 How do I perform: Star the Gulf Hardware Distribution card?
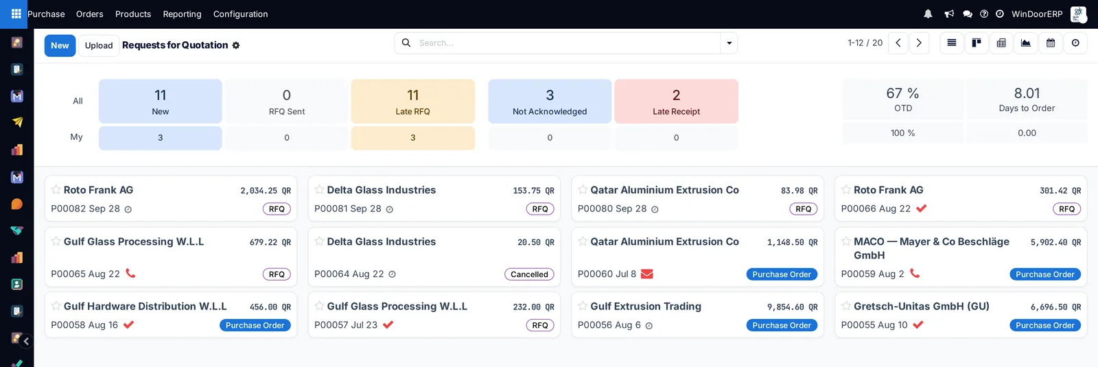[x=56, y=306]
